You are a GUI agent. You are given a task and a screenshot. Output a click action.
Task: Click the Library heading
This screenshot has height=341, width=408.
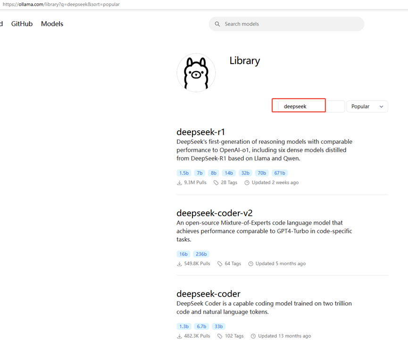[x=245, y=60]
